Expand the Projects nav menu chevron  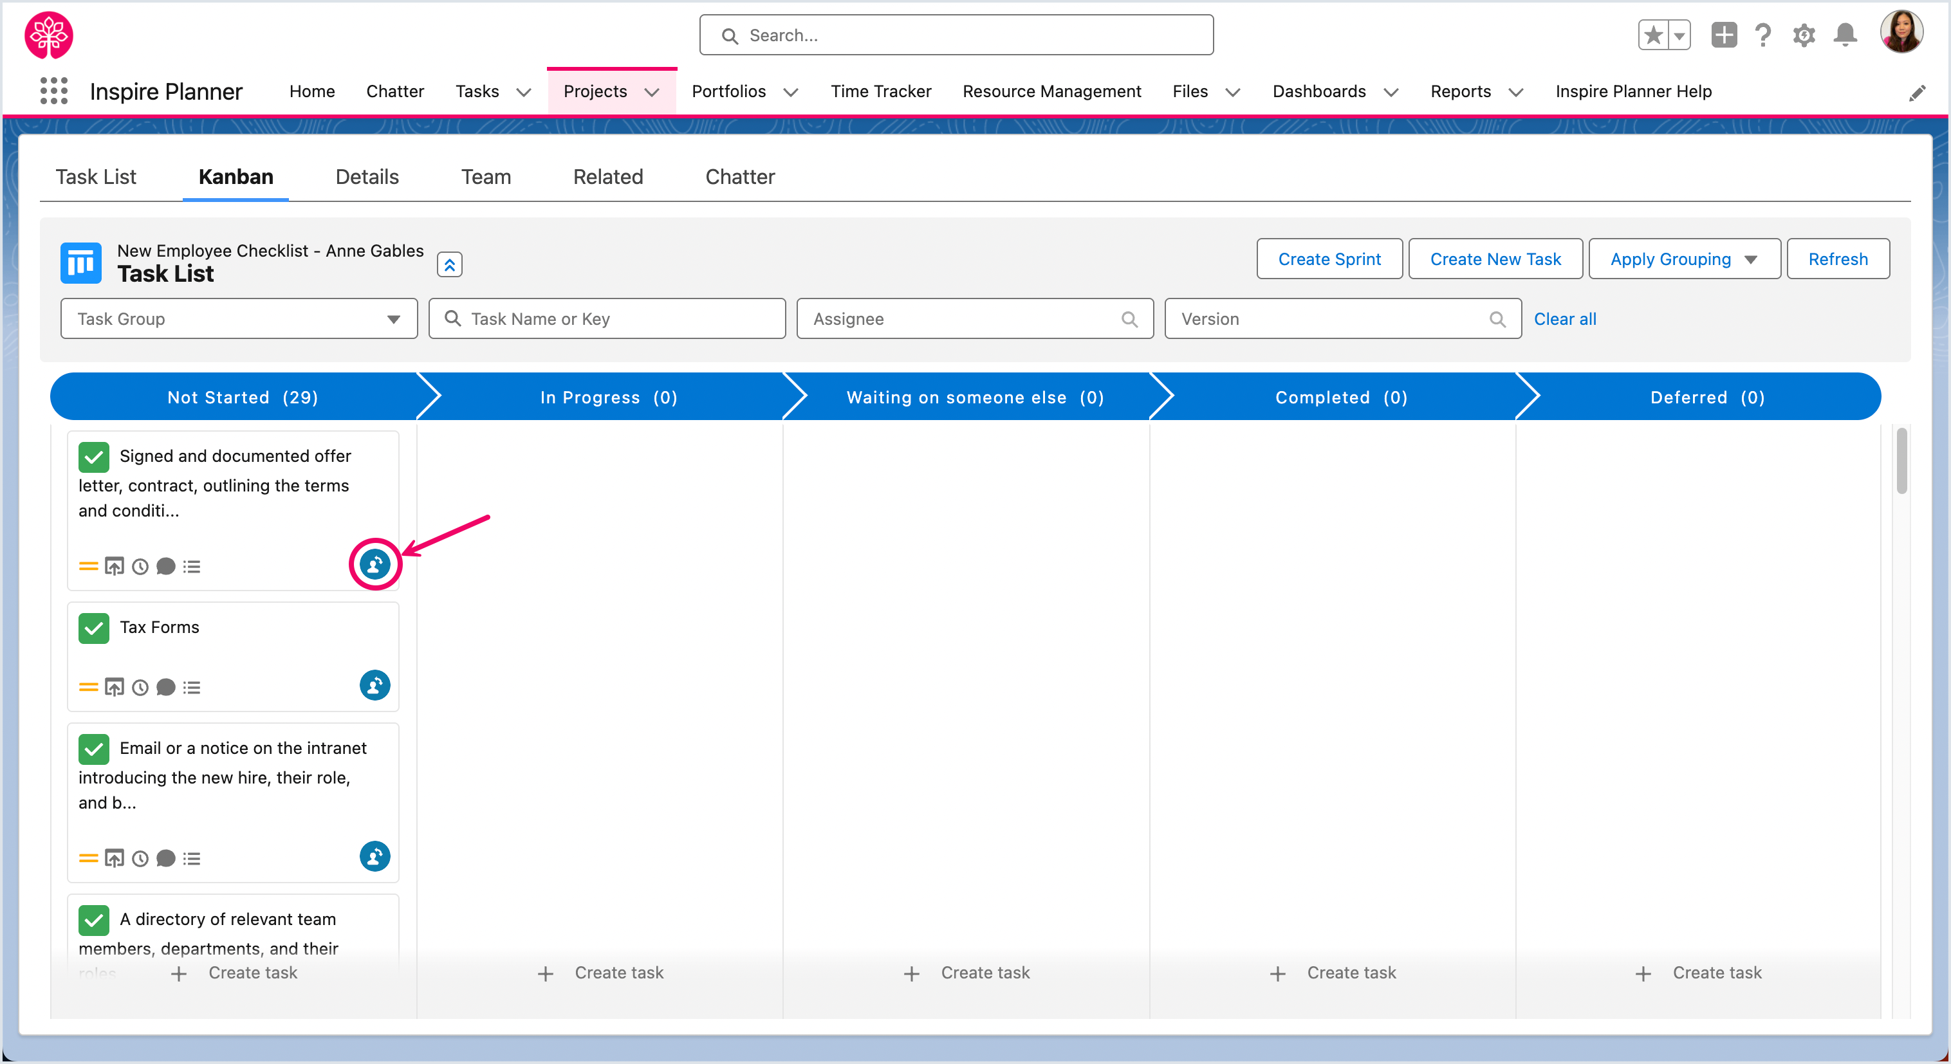pyautogui.click(x=652, y=93)
